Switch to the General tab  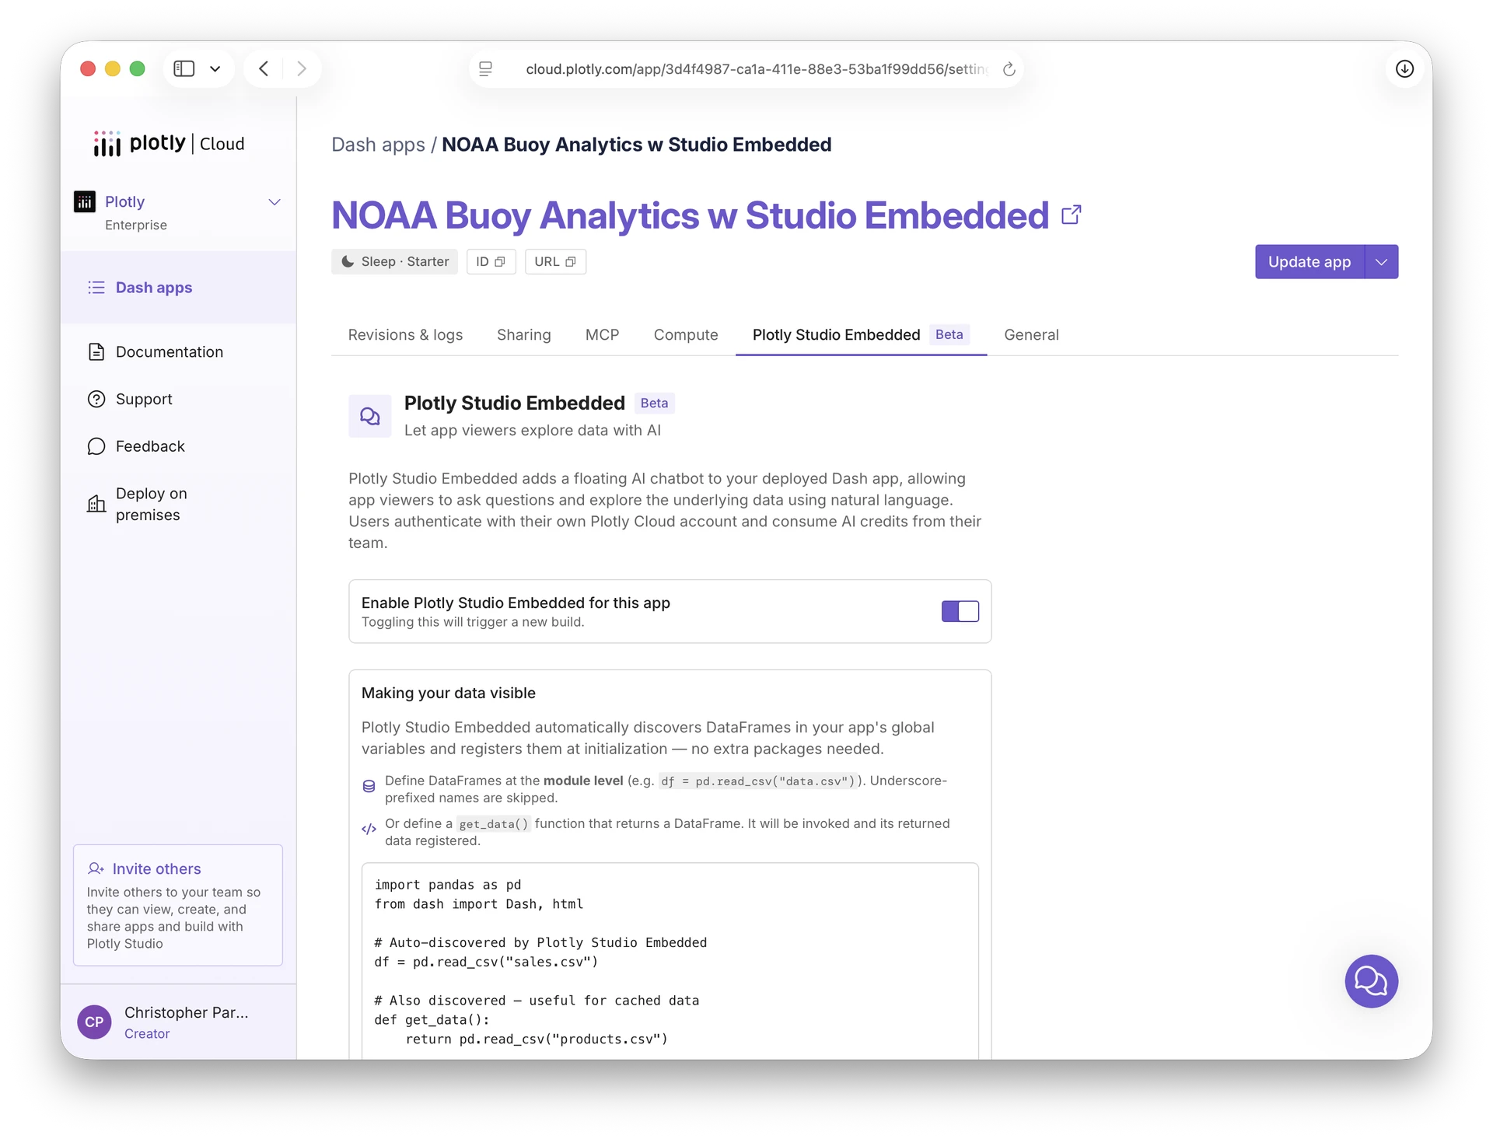[x=1031, y=335]
